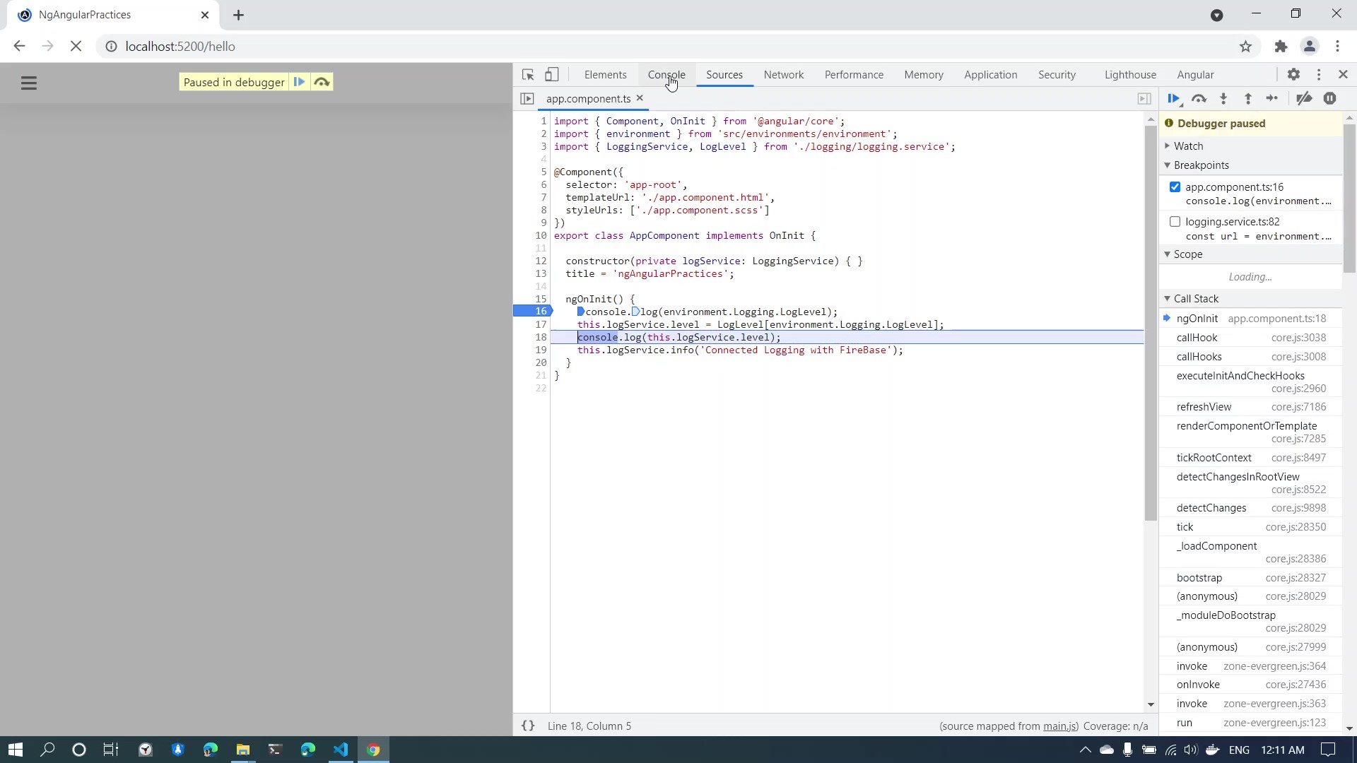Toggle breakpoint on line 17 gutter
Image resolution: width=1357 pixels, height=763 pixels.
(541, 324)
